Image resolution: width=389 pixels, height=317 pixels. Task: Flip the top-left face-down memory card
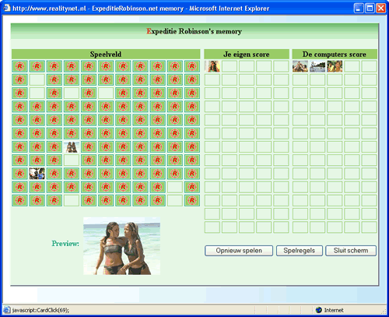point(19,66)
